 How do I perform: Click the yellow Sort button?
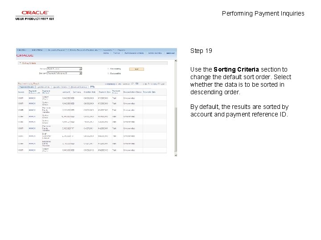(x=136, y=69)
